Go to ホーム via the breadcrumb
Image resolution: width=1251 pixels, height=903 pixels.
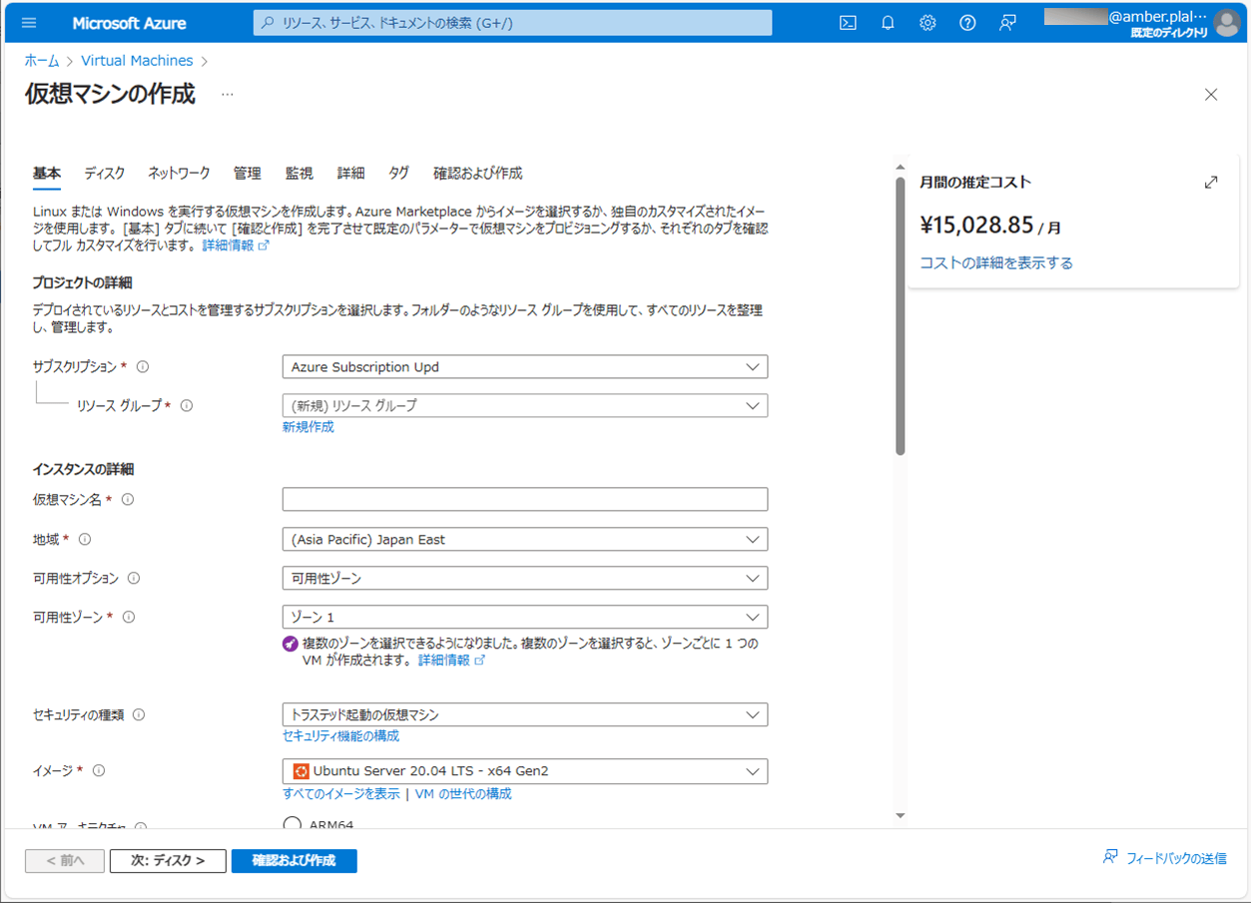point(42,61)
